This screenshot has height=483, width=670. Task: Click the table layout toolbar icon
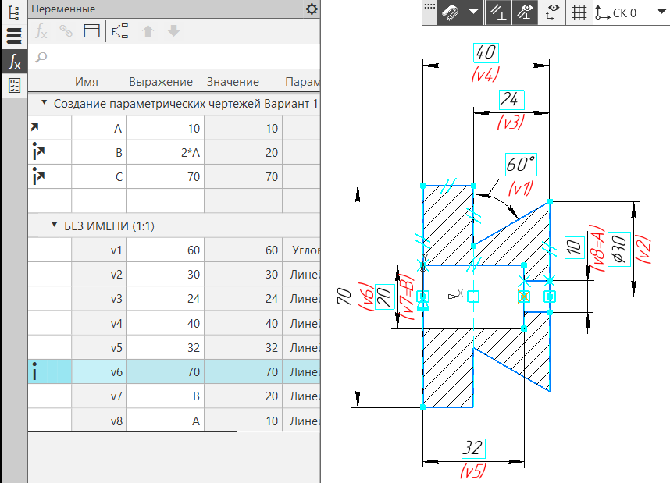click(x=91, y=30)
